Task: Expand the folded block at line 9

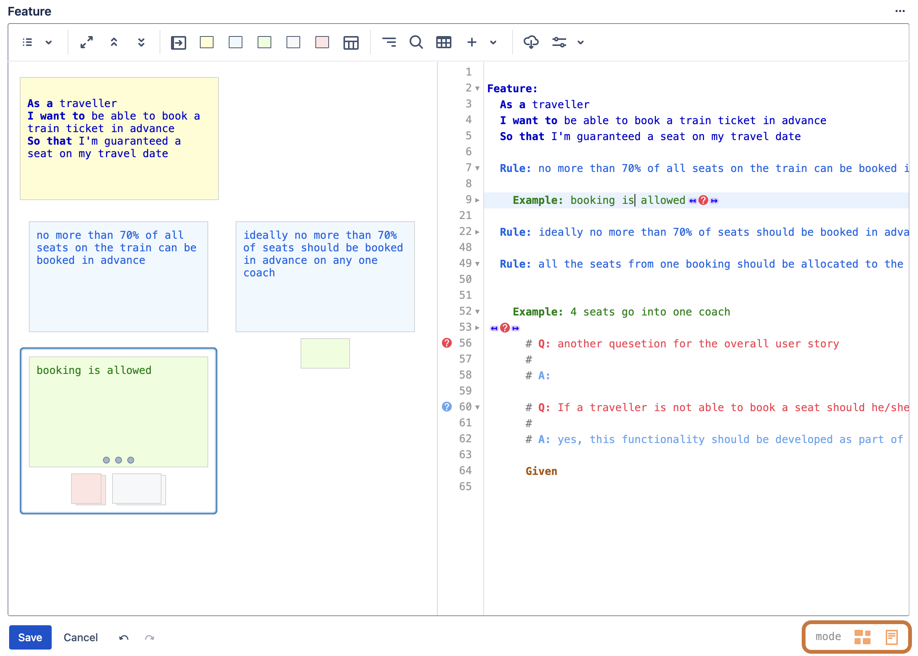Action: 477,200
